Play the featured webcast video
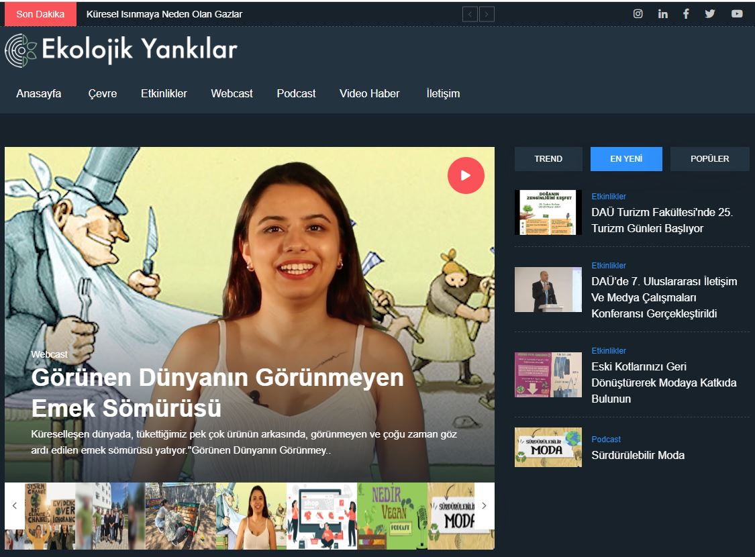Viewport: 755px width, 557px height. pos(466,176)
